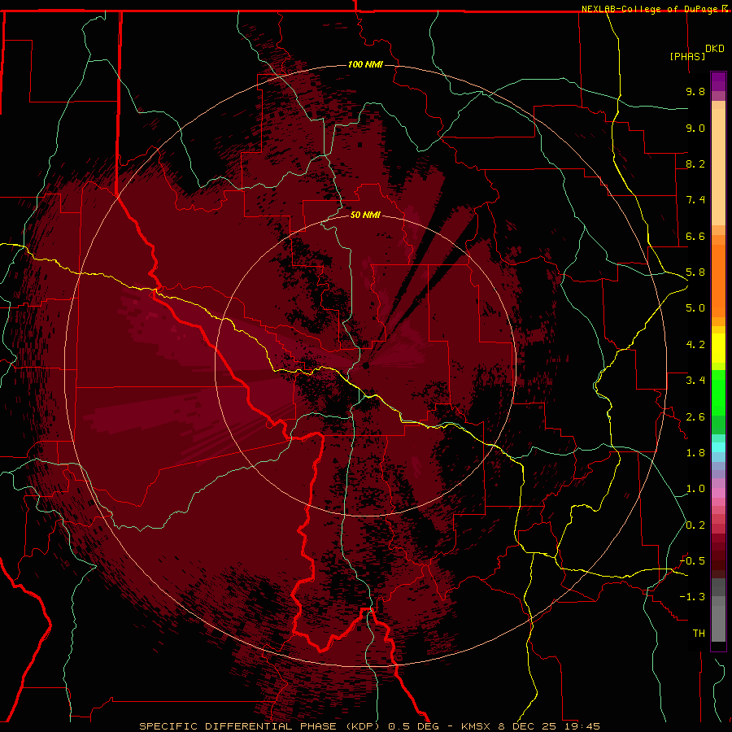Click the 9.0 scale value
Screen dimensions: 732x732
pyautogui.click(x=695, y=128)
